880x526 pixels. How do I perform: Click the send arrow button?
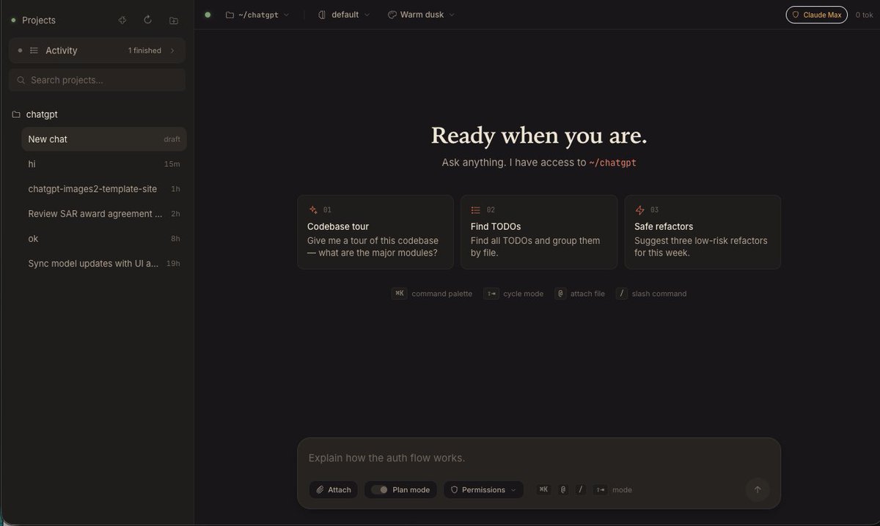coord(758,489)
